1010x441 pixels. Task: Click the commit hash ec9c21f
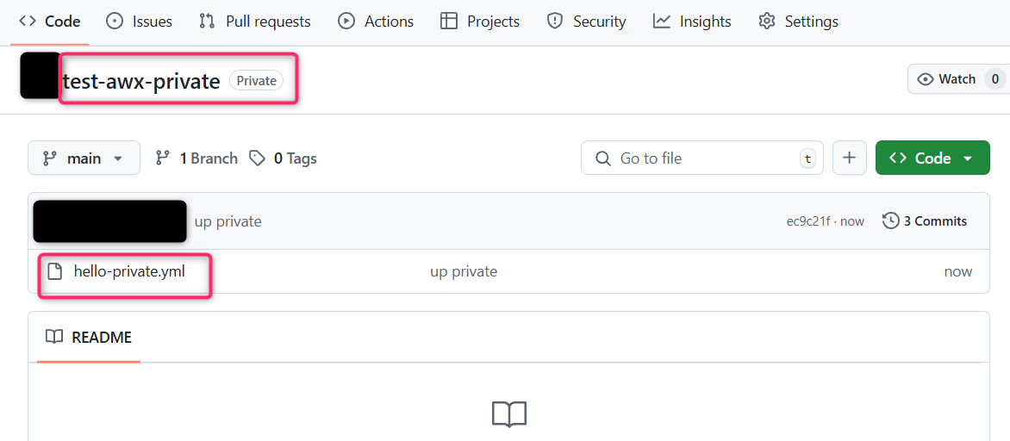coord(807,221)
